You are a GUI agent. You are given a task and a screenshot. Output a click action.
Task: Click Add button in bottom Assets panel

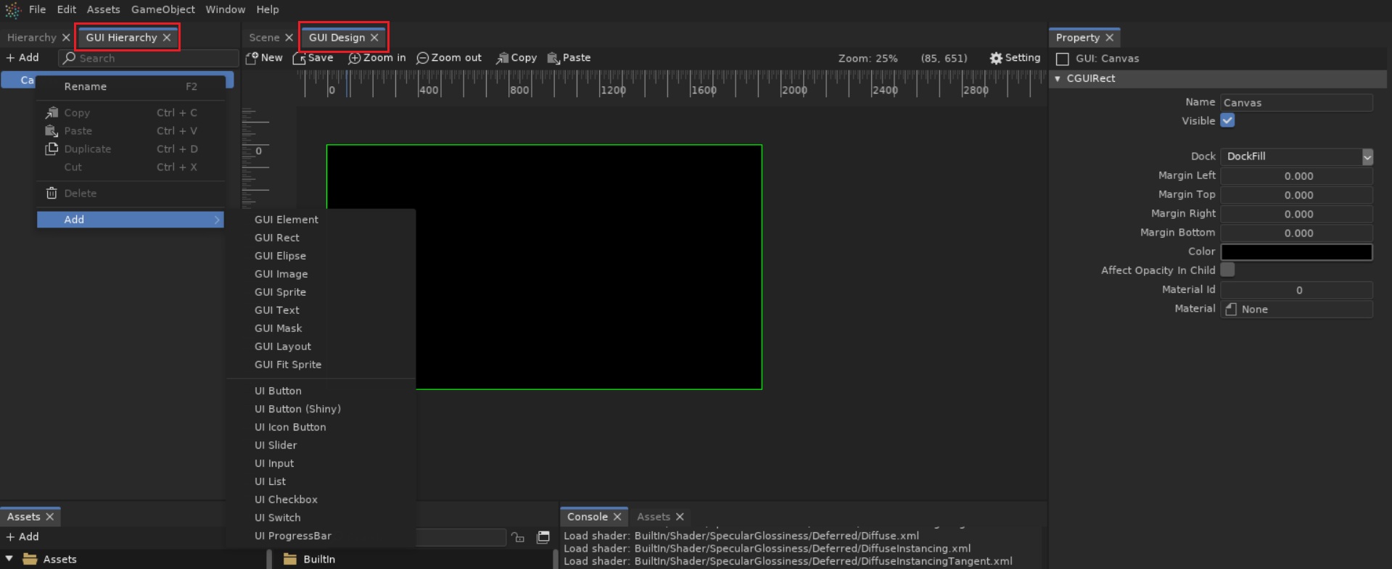(x=22, y=537)
